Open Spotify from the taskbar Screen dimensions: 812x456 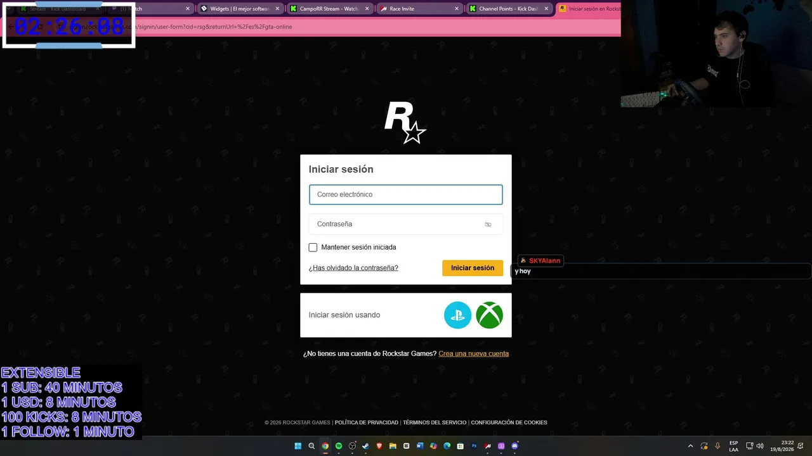(x=339, y=446)
